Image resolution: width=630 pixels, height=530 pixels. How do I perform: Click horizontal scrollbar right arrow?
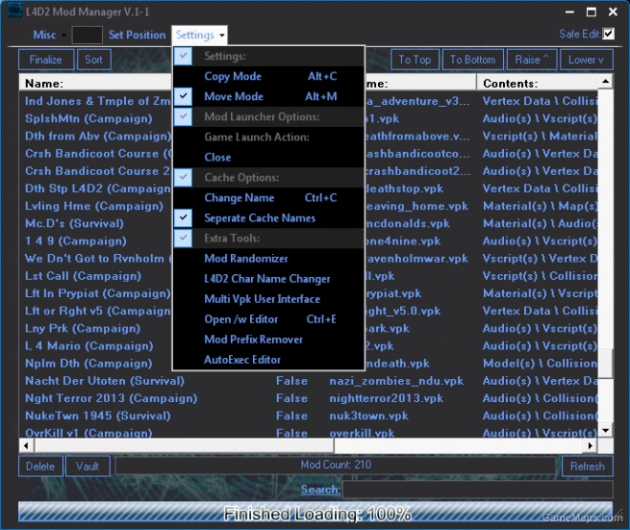pyautogui.click(x=590, y=445)
